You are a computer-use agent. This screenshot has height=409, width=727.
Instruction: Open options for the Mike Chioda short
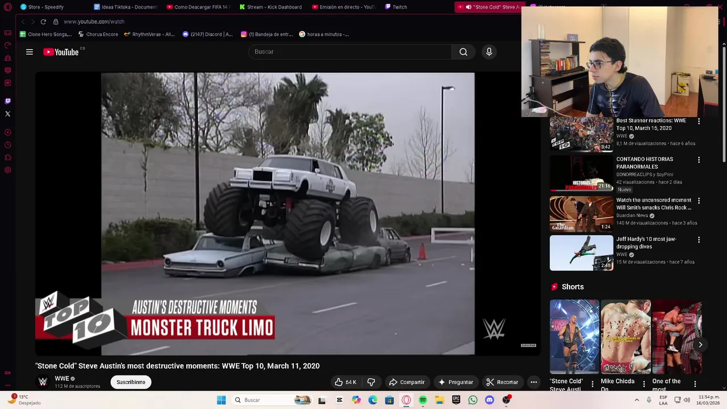pyautogui.click(x=644, y=384)
